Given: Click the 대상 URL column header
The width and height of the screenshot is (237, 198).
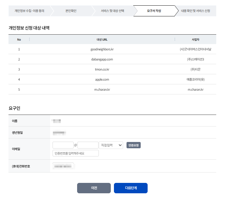Looking at the screenshot, I should [102, 40].
